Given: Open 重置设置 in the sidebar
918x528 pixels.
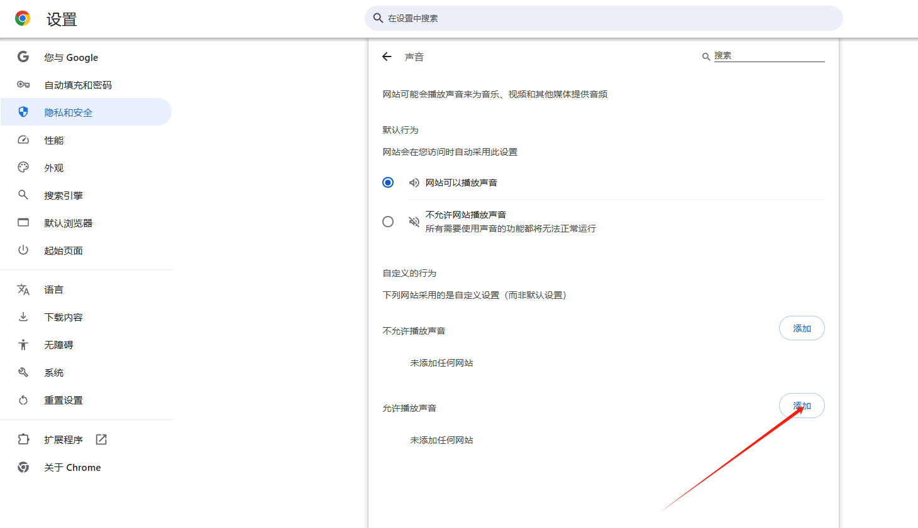Looking at the screenshot, I should (64, 400).
